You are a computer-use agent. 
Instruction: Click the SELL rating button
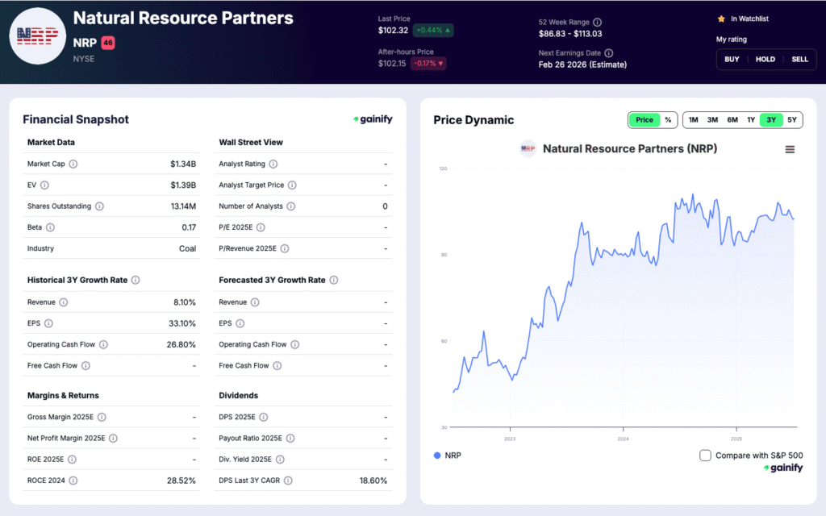[799, 59]
